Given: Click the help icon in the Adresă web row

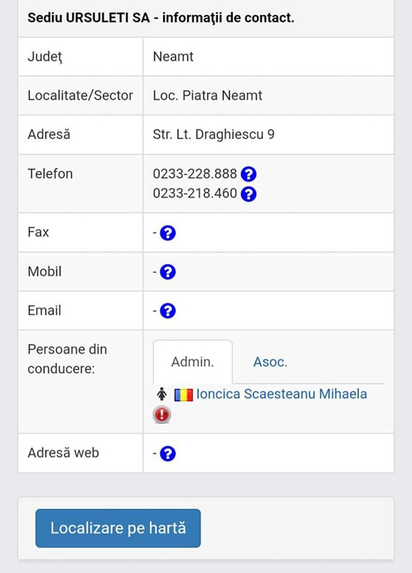Looking at the screenshot, I should [x=168, y=453].
